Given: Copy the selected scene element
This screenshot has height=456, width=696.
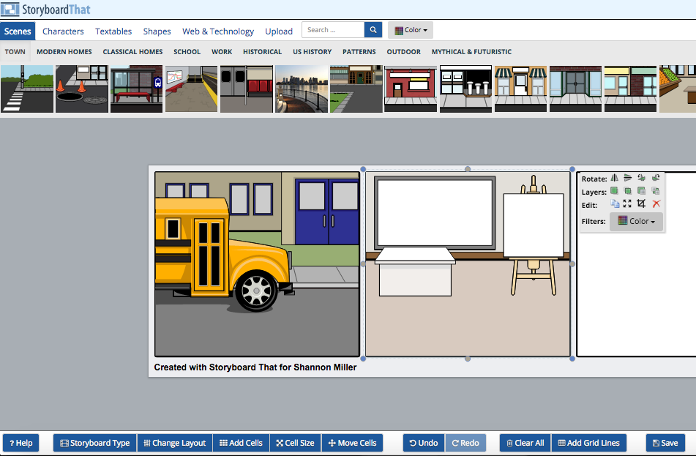Looking at the screenshot, I should pyautogui.click(x=614, y=203).
